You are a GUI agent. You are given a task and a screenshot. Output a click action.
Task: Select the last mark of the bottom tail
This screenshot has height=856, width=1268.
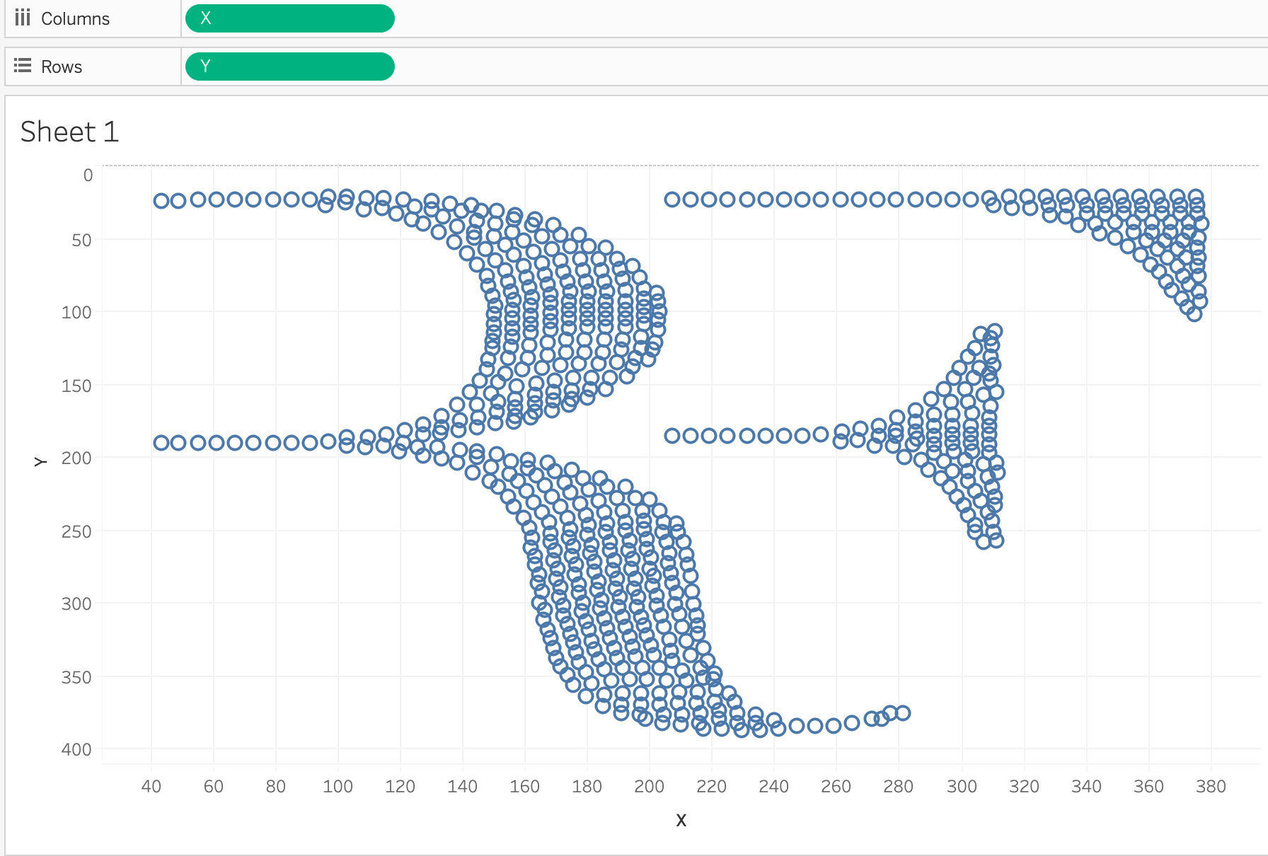[903, 713]
